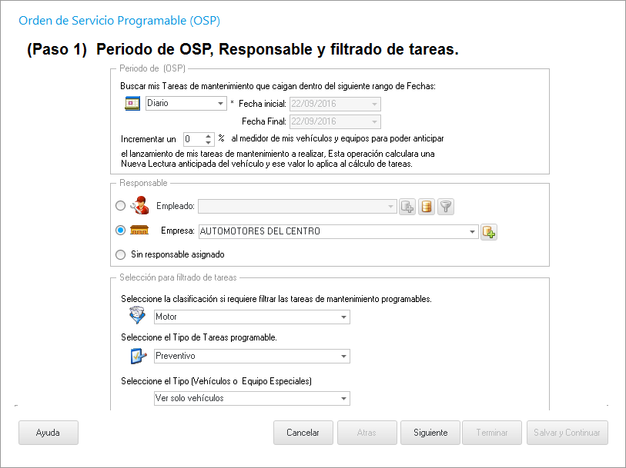
Task: Open the Diario period dropdown
Action: click(x=221, y=103)
